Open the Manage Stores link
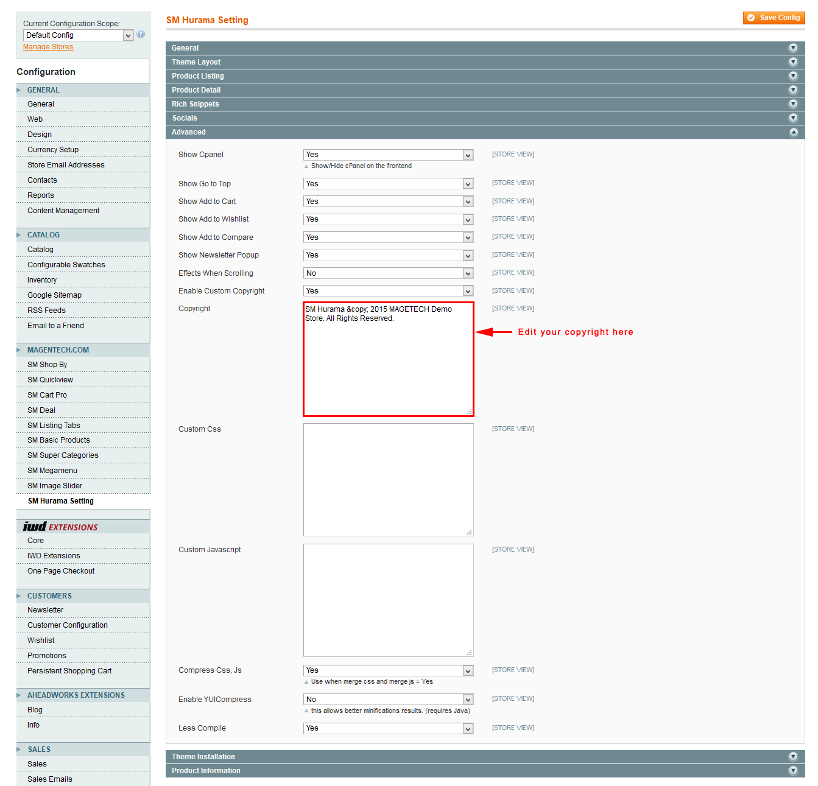 point(48,47)
